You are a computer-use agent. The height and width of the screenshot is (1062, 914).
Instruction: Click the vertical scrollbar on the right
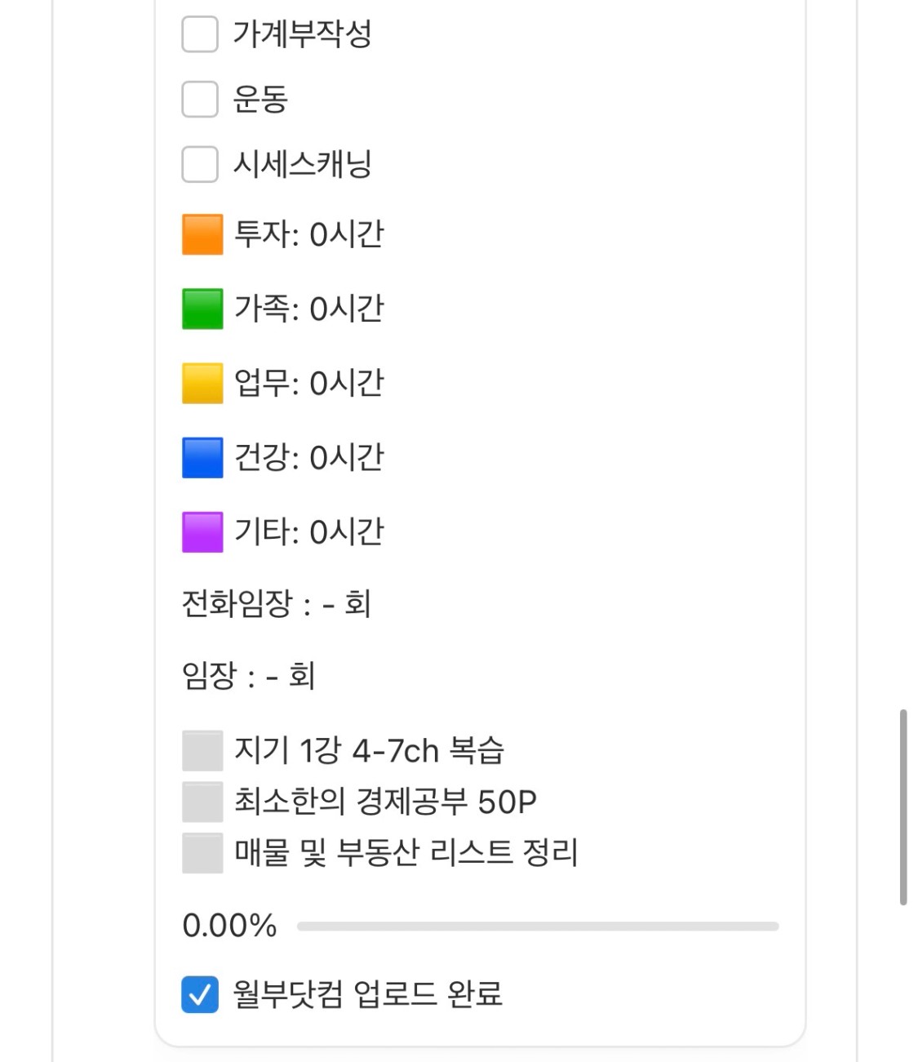903,806
